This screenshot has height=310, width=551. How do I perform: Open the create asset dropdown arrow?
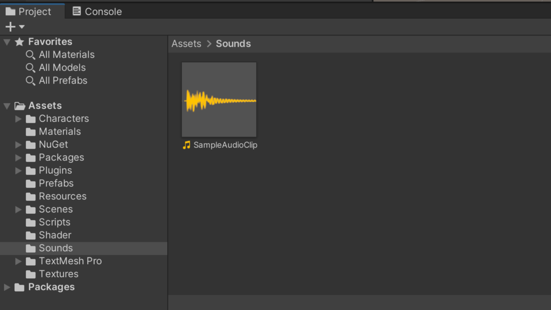[x=21, y=27]
